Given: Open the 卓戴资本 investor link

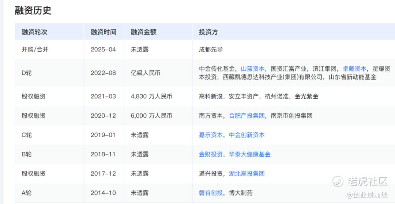Looking at the screenshot, I should (354, 69).
